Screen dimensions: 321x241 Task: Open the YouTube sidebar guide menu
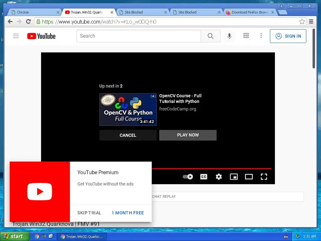click(x=16, y=36)
